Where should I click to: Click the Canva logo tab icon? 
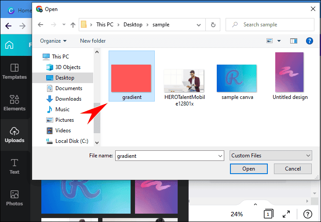pyautogui.click(x=11, y=10)
